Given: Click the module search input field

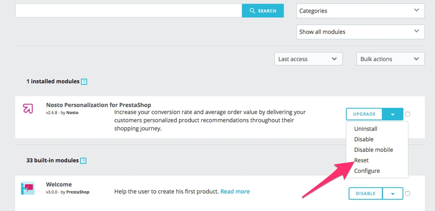Looking at the screenshot, I should (129, 11).
